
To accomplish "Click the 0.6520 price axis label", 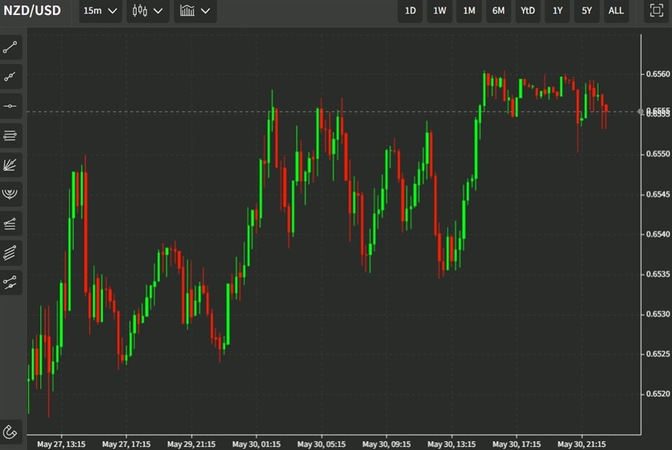I will click(658, 394).
